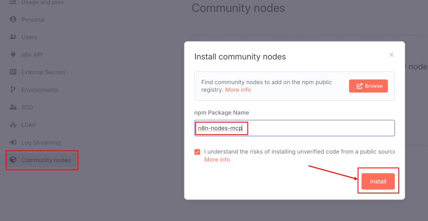This screenshot has height=221, width=428.
Task: Click the Usage and plan chart icon
Action: point(13,2)
